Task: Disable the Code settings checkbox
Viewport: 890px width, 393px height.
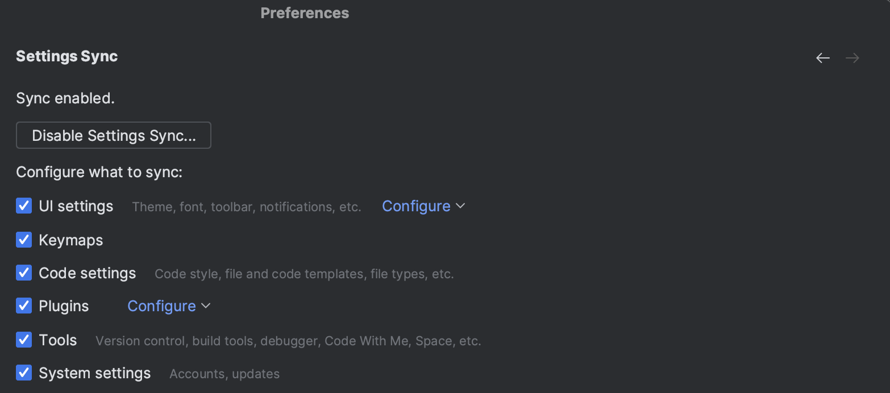Action: point(24,273)
